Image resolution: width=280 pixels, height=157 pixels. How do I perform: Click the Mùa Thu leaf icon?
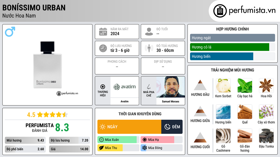(x=101, y=148)
